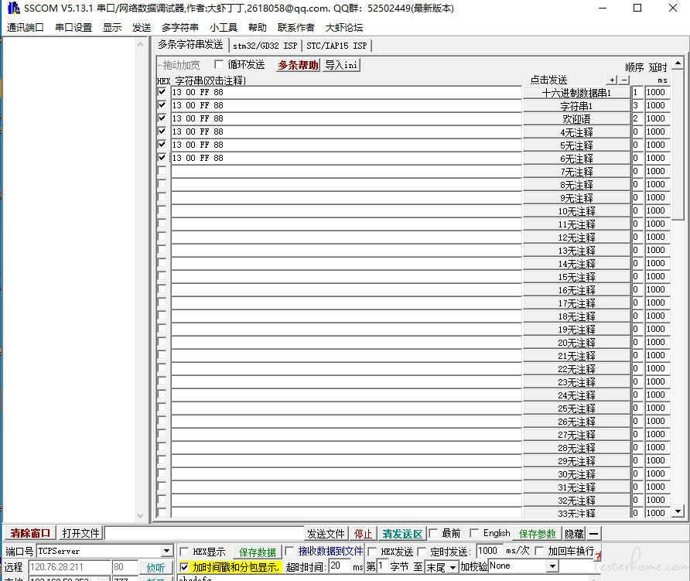Click the 保存数据 save data button

pyautogui.click(x=258, y=552)
